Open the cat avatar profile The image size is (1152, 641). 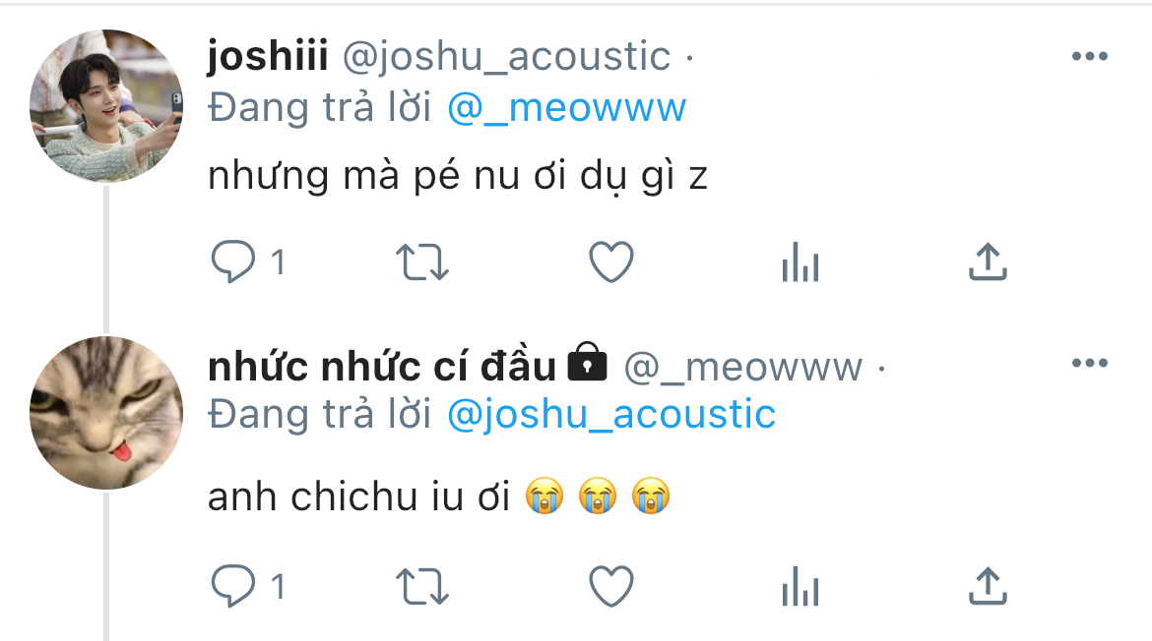pos(106,413)
